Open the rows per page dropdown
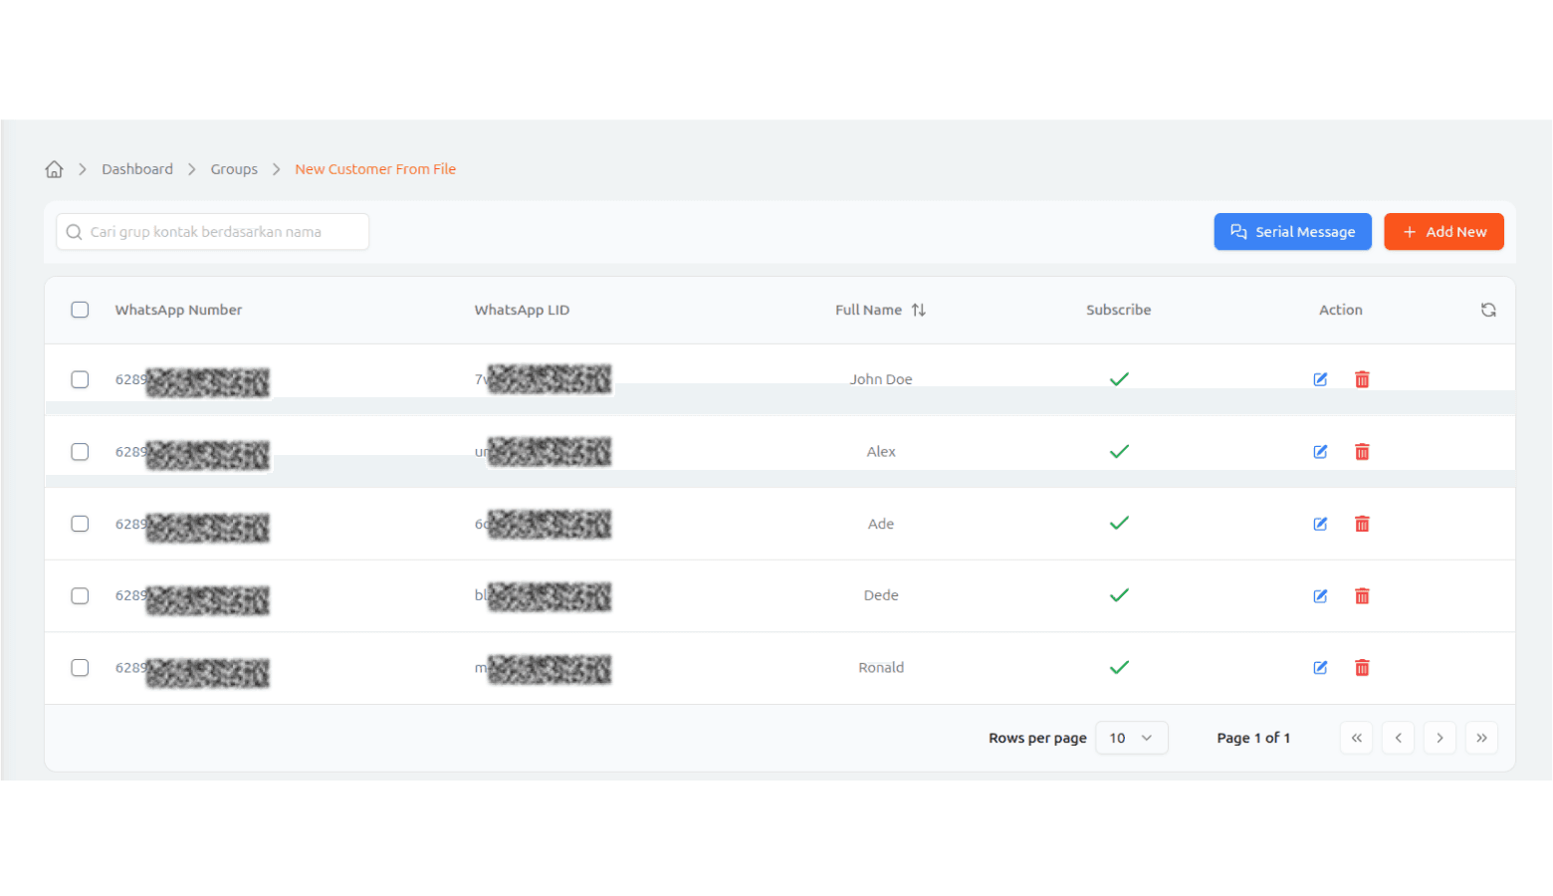The height and width of the screenshot is (896, 1553). [1131, 738]
